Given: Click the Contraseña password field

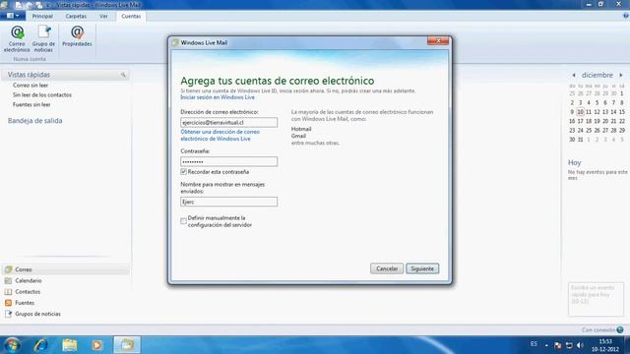Looking at the screenshot, I should coord(228,161).
